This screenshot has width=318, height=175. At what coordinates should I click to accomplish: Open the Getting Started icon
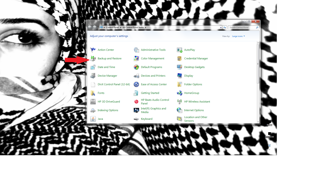(x=136, y=93)
